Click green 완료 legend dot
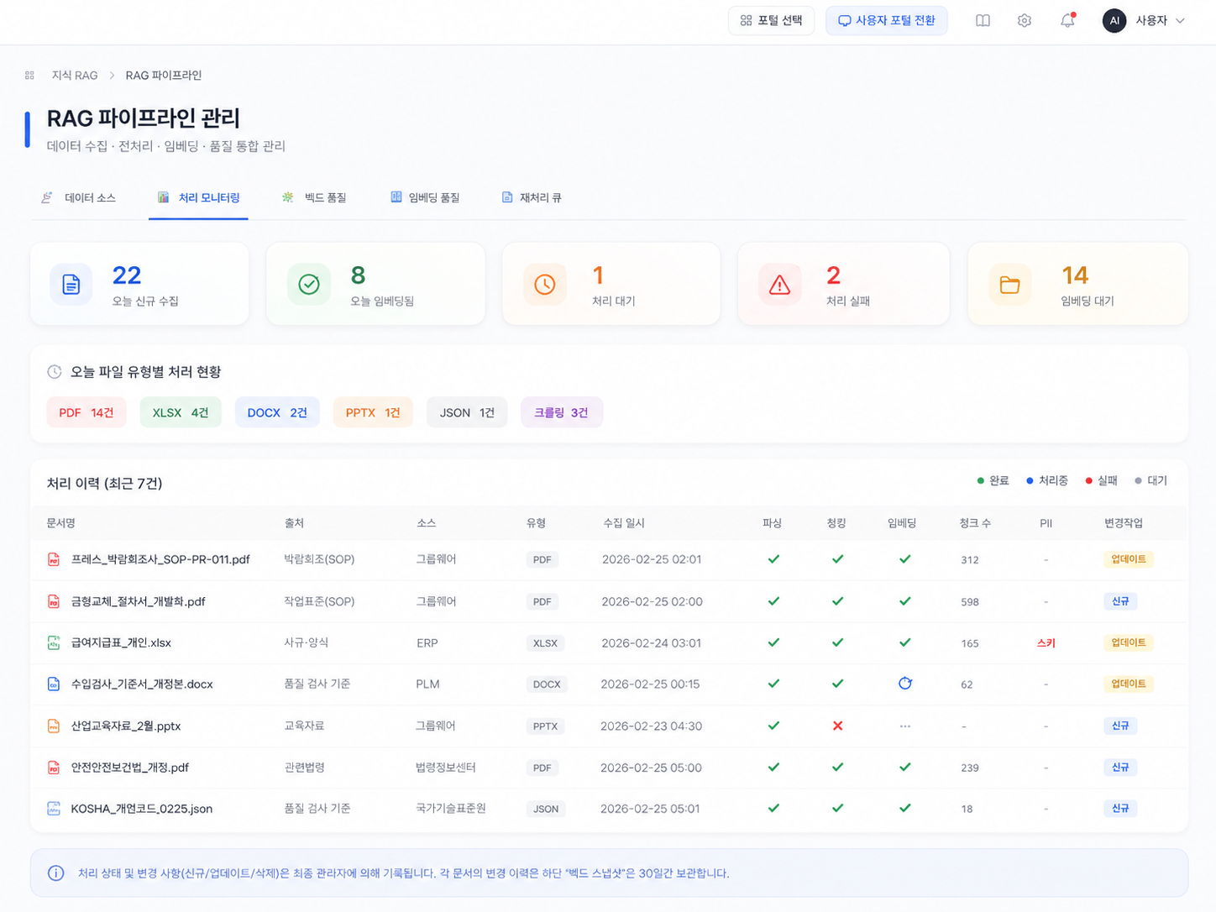The height and width of the screenshot is (912, 1216). (980, 481)
